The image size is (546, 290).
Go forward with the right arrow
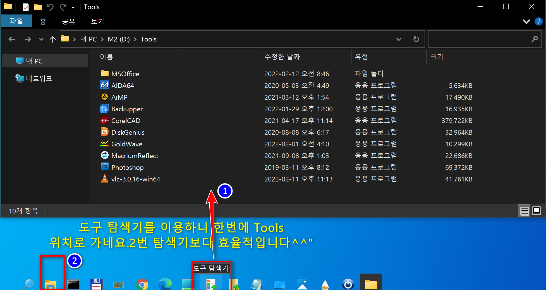tap(28, 39)
